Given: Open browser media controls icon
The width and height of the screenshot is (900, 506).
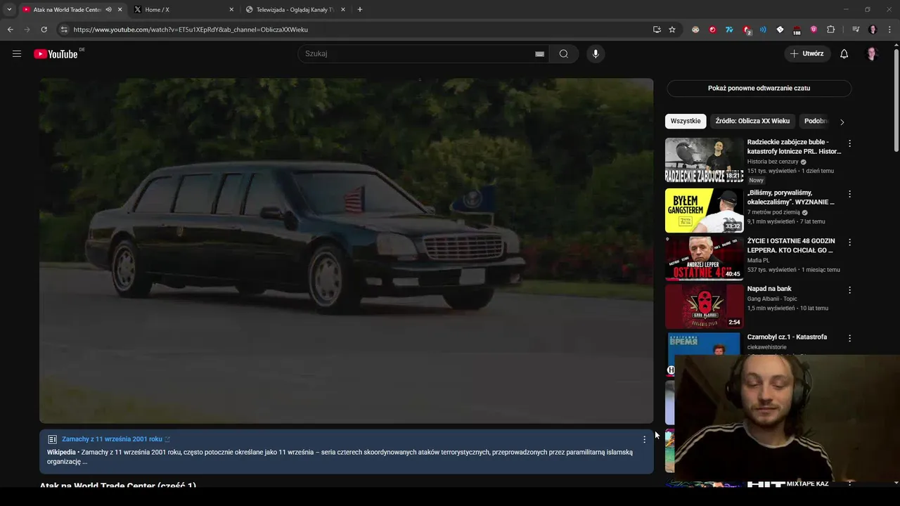Looking at the screenshot, I should coord(856,30).
